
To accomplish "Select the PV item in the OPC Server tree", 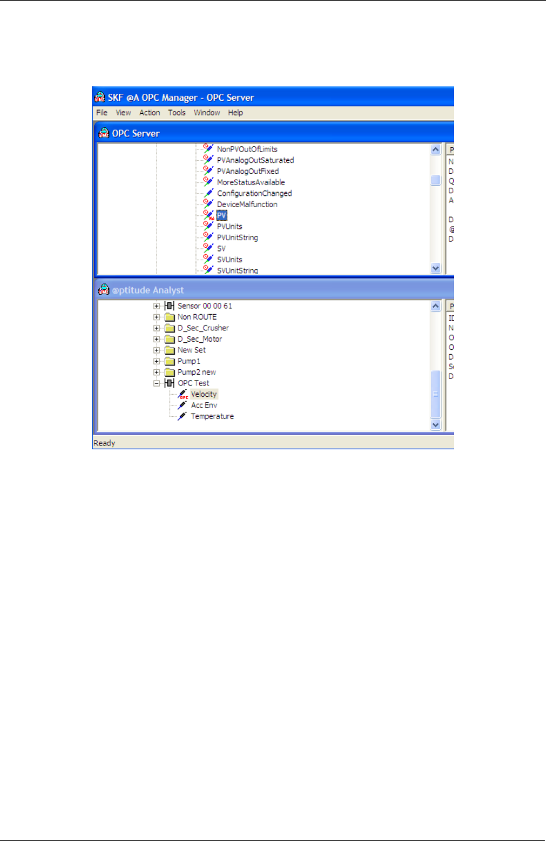I will tap(222, 215).
